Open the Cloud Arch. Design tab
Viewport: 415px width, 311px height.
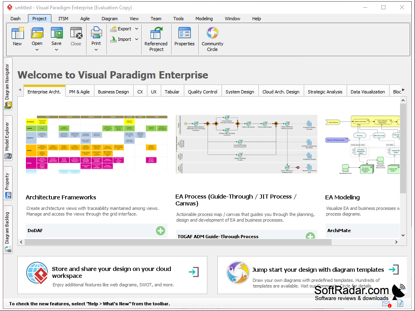281,92
